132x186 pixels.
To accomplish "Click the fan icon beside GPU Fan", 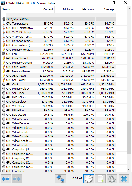I will coord(4,54).
